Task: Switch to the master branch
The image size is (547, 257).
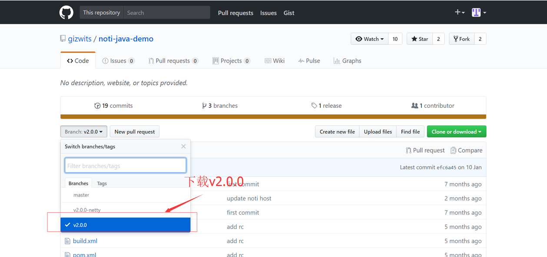Action: point(81,195)
